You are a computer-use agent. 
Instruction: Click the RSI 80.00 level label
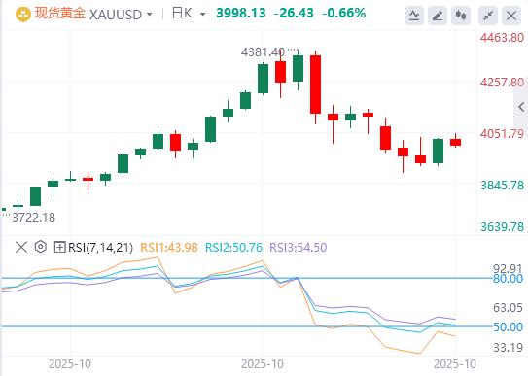click(508, 279)
